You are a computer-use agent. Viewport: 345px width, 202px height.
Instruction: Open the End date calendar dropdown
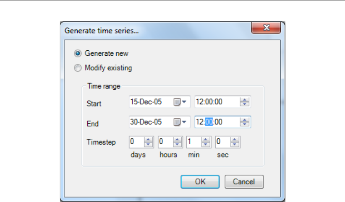[180, 122]
